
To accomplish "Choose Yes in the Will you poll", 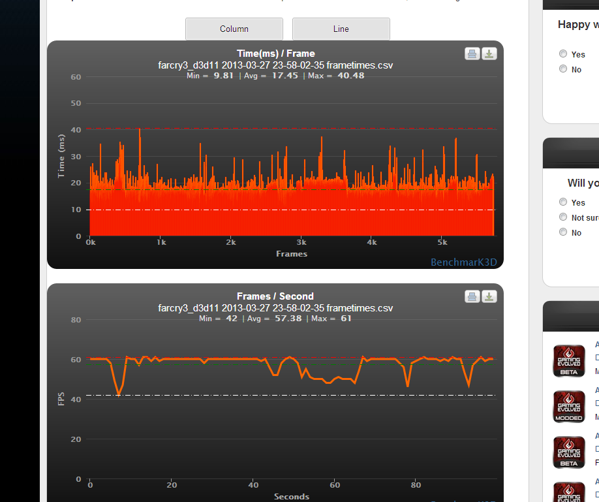I will 562,202.
